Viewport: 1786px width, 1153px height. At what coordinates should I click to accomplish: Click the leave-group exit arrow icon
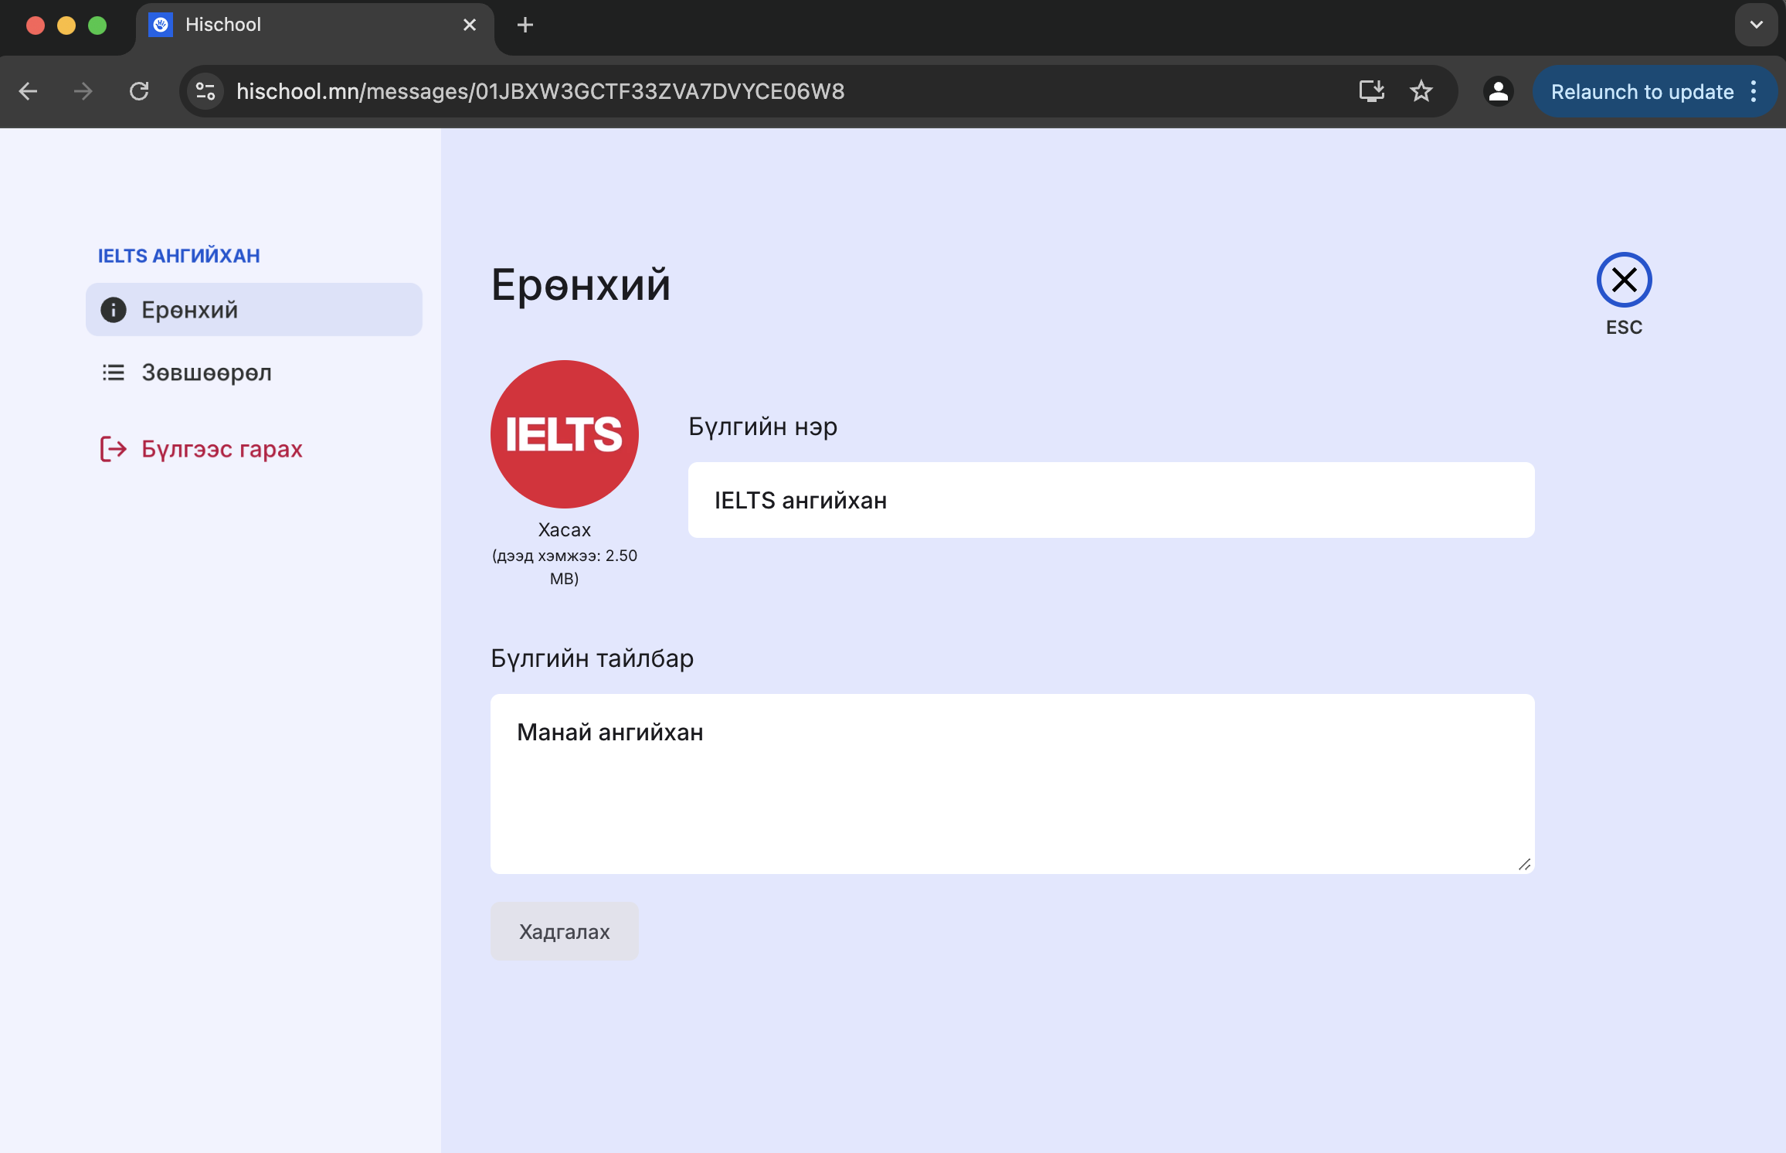pyautogui.click(x=113, y=449)
